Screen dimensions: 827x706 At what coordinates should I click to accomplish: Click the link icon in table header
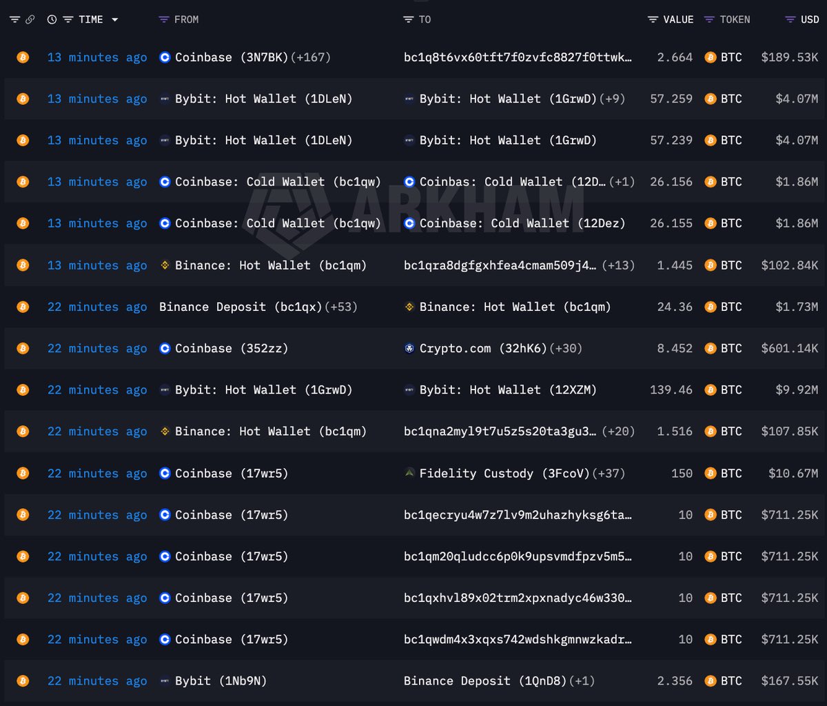[x=30, y=19]
